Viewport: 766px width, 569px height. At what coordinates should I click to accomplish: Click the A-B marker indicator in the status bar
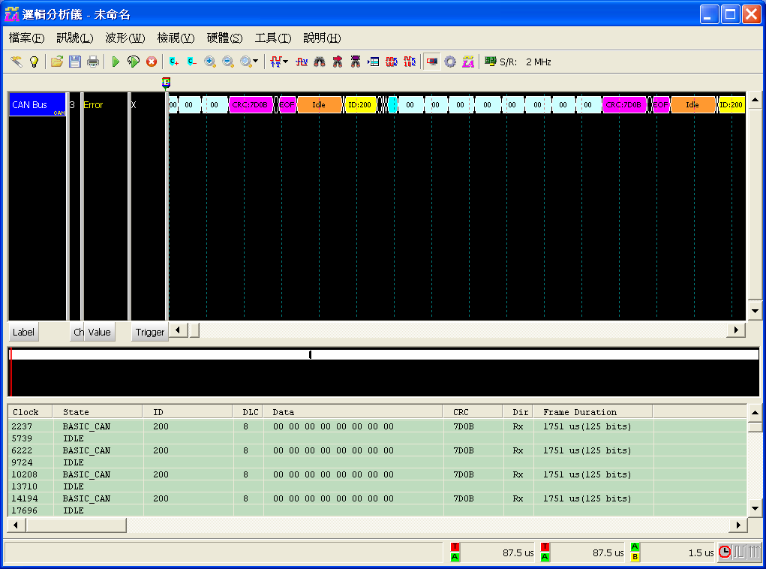click(635, 552)
